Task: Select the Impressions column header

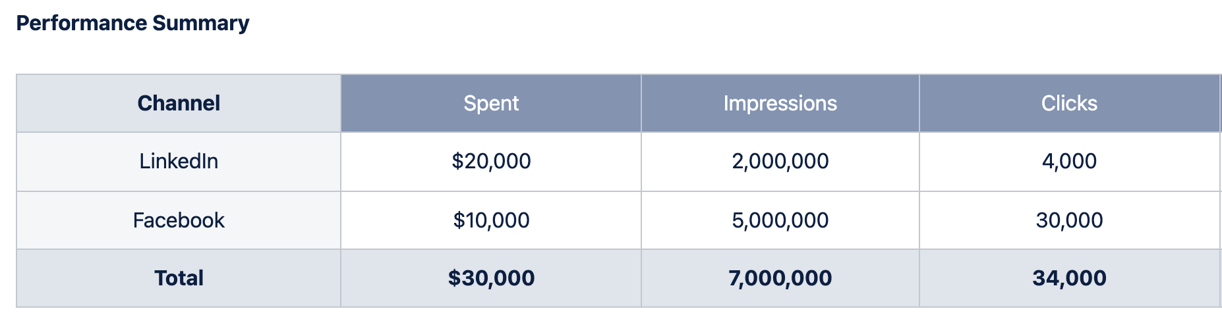Action: click(780, 103)
